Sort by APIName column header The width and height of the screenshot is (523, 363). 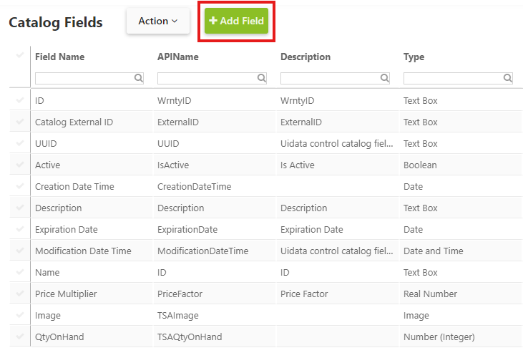178,57
